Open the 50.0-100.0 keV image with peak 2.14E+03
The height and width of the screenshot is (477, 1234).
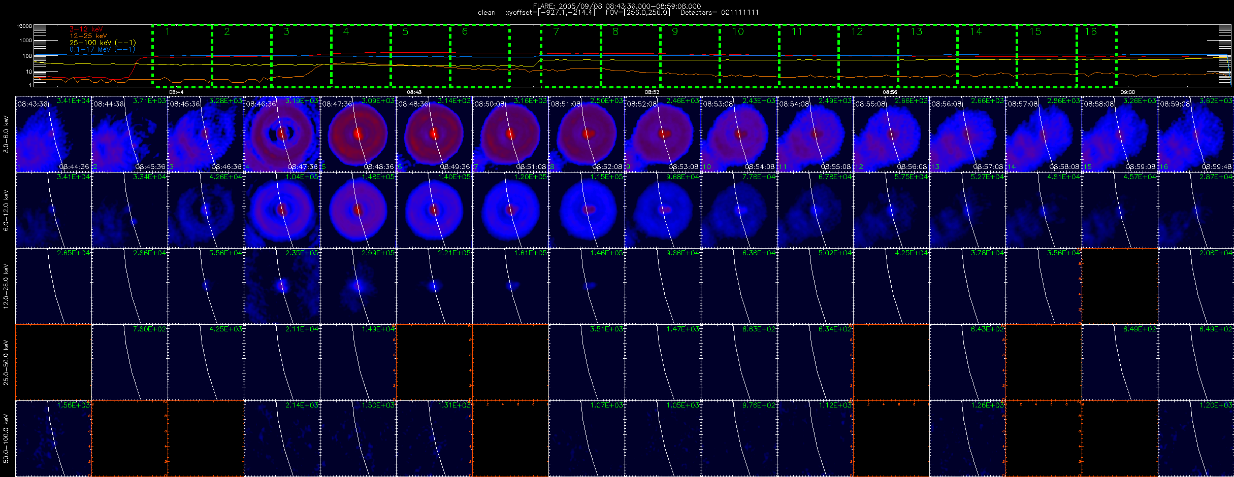282,438
